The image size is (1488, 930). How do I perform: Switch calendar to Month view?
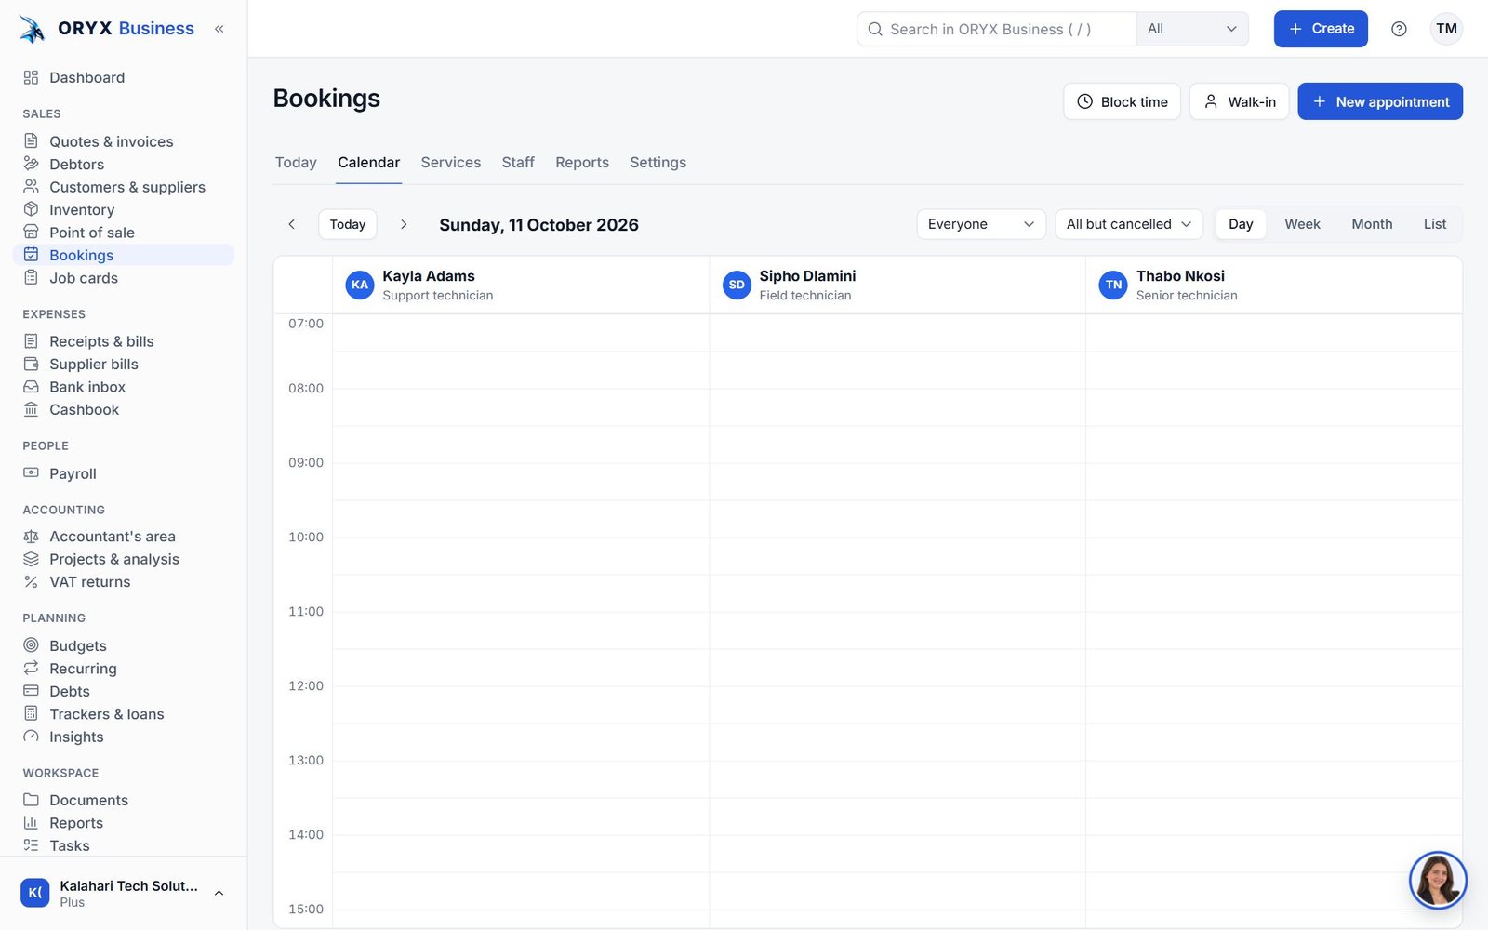point(1372,224)
